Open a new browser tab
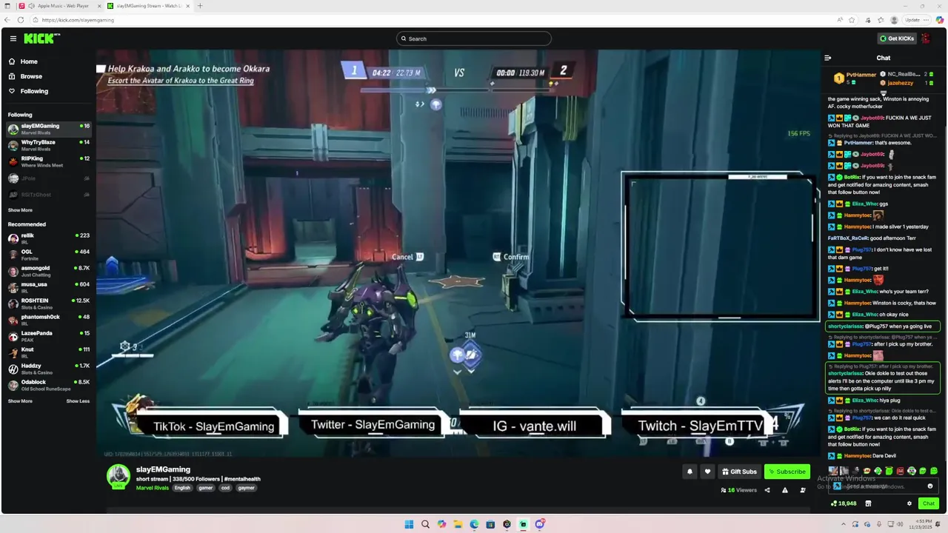Viewport: 948px width, 533px height. click(199, 6)
